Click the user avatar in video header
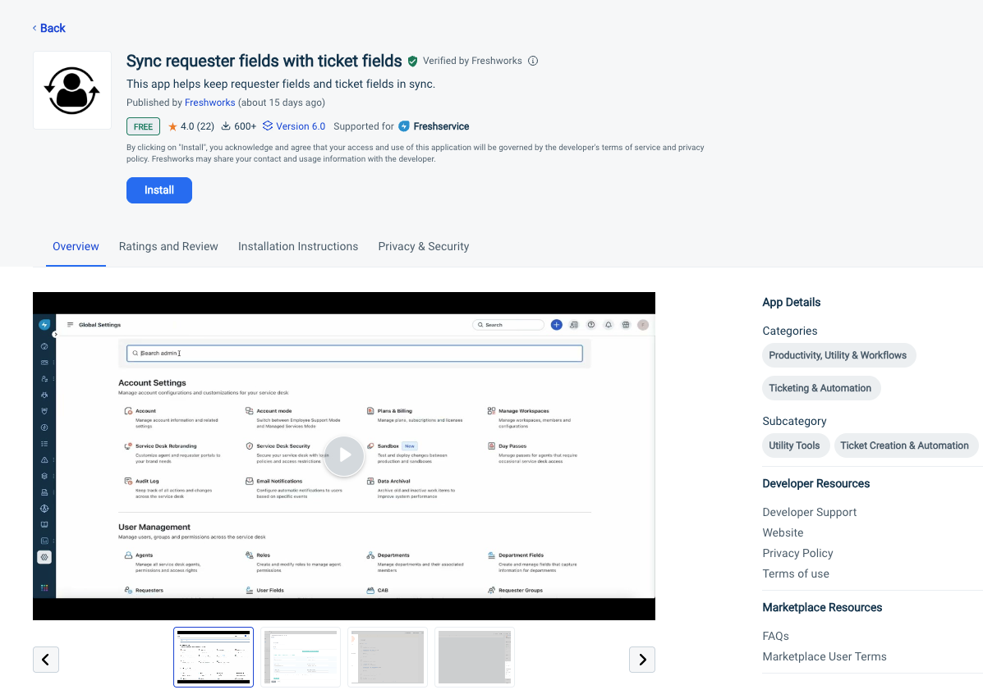Image resolution: width=983 pixels, height=699 pixels. pos(642,325)
